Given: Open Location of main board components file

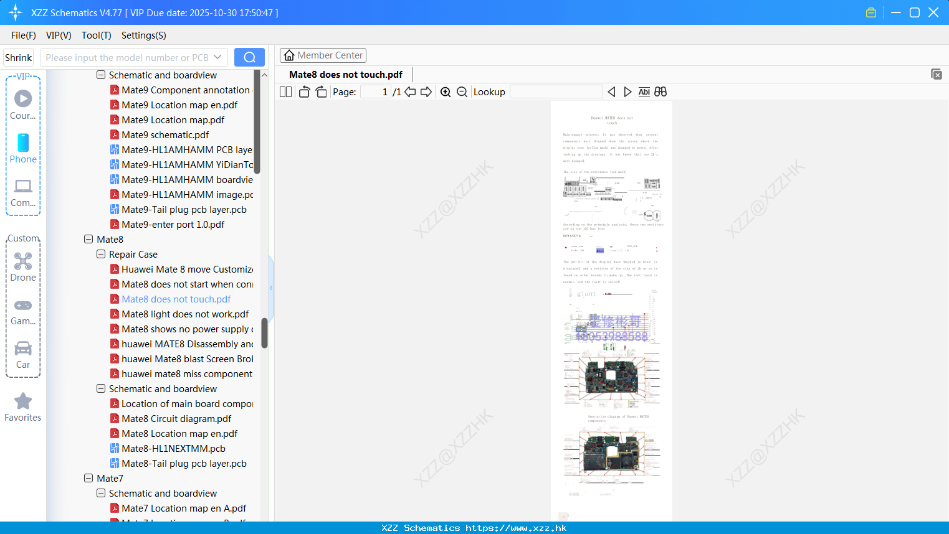Looking at the screenshot, I should (x=187, y=403).
